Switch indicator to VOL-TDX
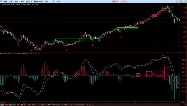This screenshot has width=187, height=106. (x=54, y=105)
